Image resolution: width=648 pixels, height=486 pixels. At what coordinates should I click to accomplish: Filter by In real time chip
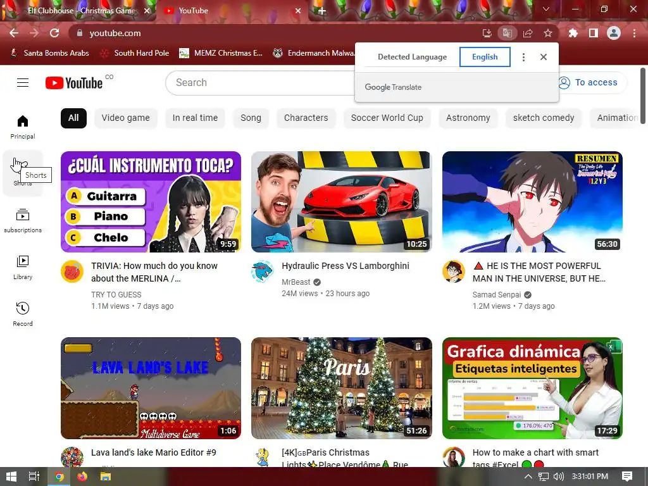195,118
